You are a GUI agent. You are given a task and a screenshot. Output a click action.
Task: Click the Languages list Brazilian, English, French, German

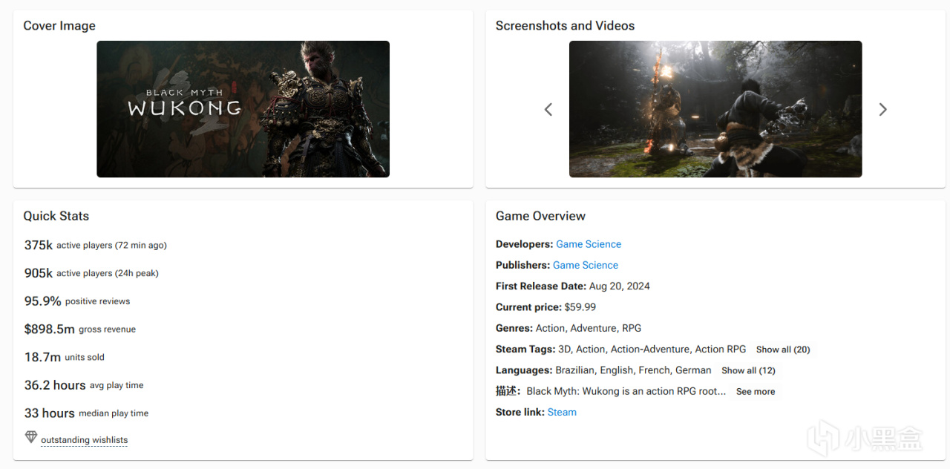(633, 370)
